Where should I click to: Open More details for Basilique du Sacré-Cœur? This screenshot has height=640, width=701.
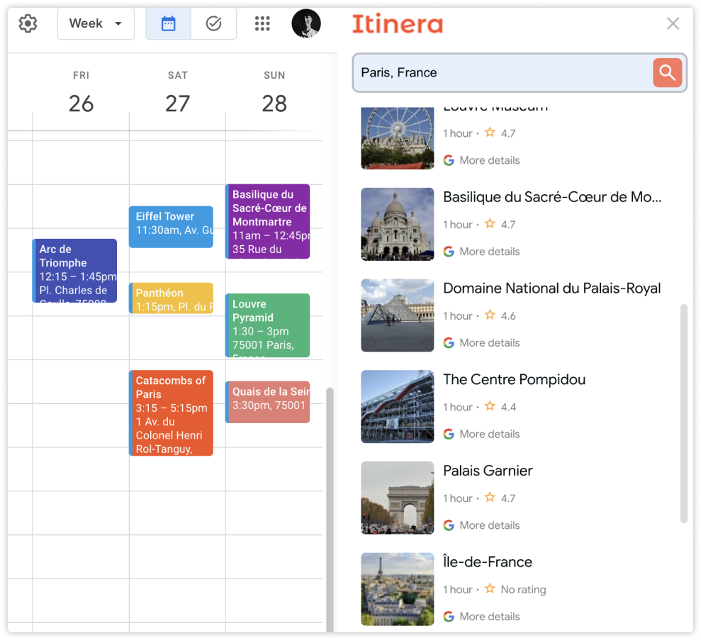tap(489, 252)
